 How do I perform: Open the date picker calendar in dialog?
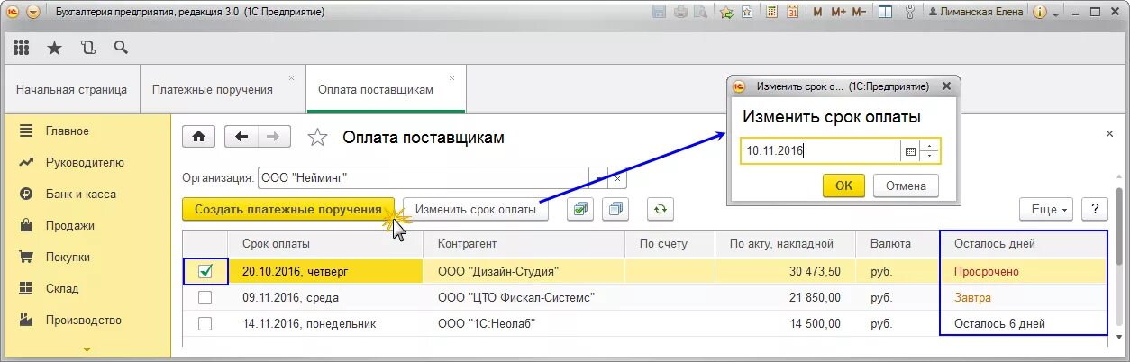pyautogui.click(x=910, y=151)
